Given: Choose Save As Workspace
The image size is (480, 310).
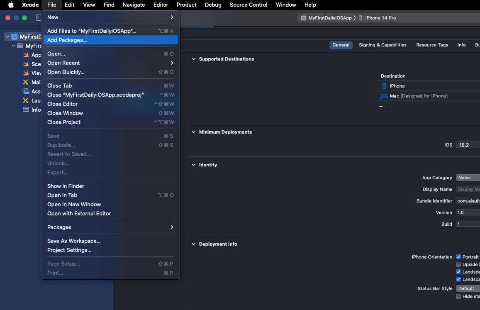Looking at the screenshot, I should [x=110, y=241].
